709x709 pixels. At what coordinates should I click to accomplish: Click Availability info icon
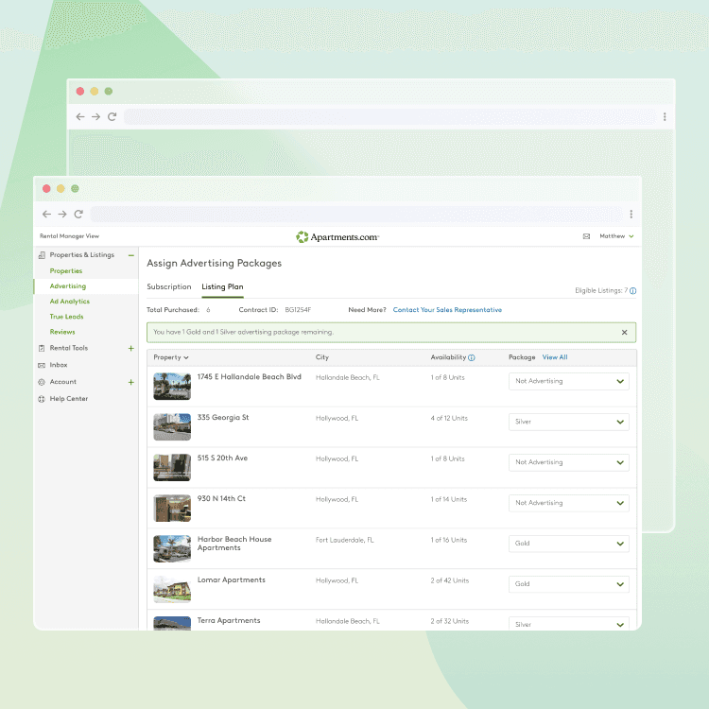472,357
